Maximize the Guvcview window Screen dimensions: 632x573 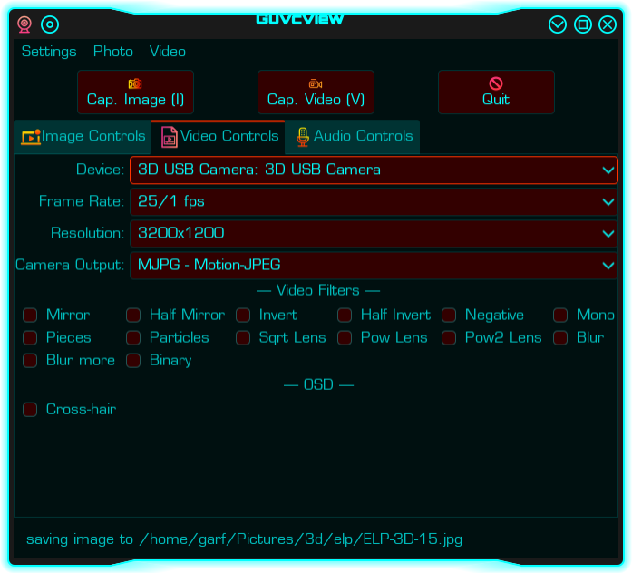[x=583, y=24]
